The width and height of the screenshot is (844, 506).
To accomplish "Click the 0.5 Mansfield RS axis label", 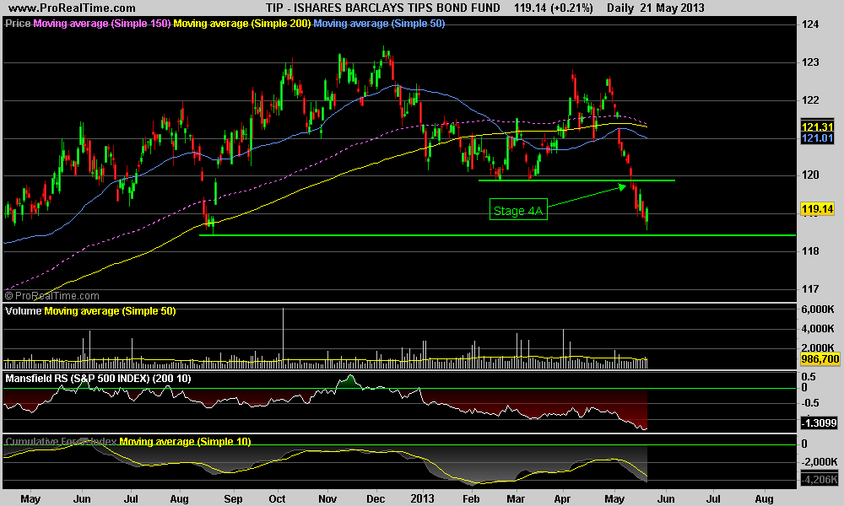I will 809,377.
